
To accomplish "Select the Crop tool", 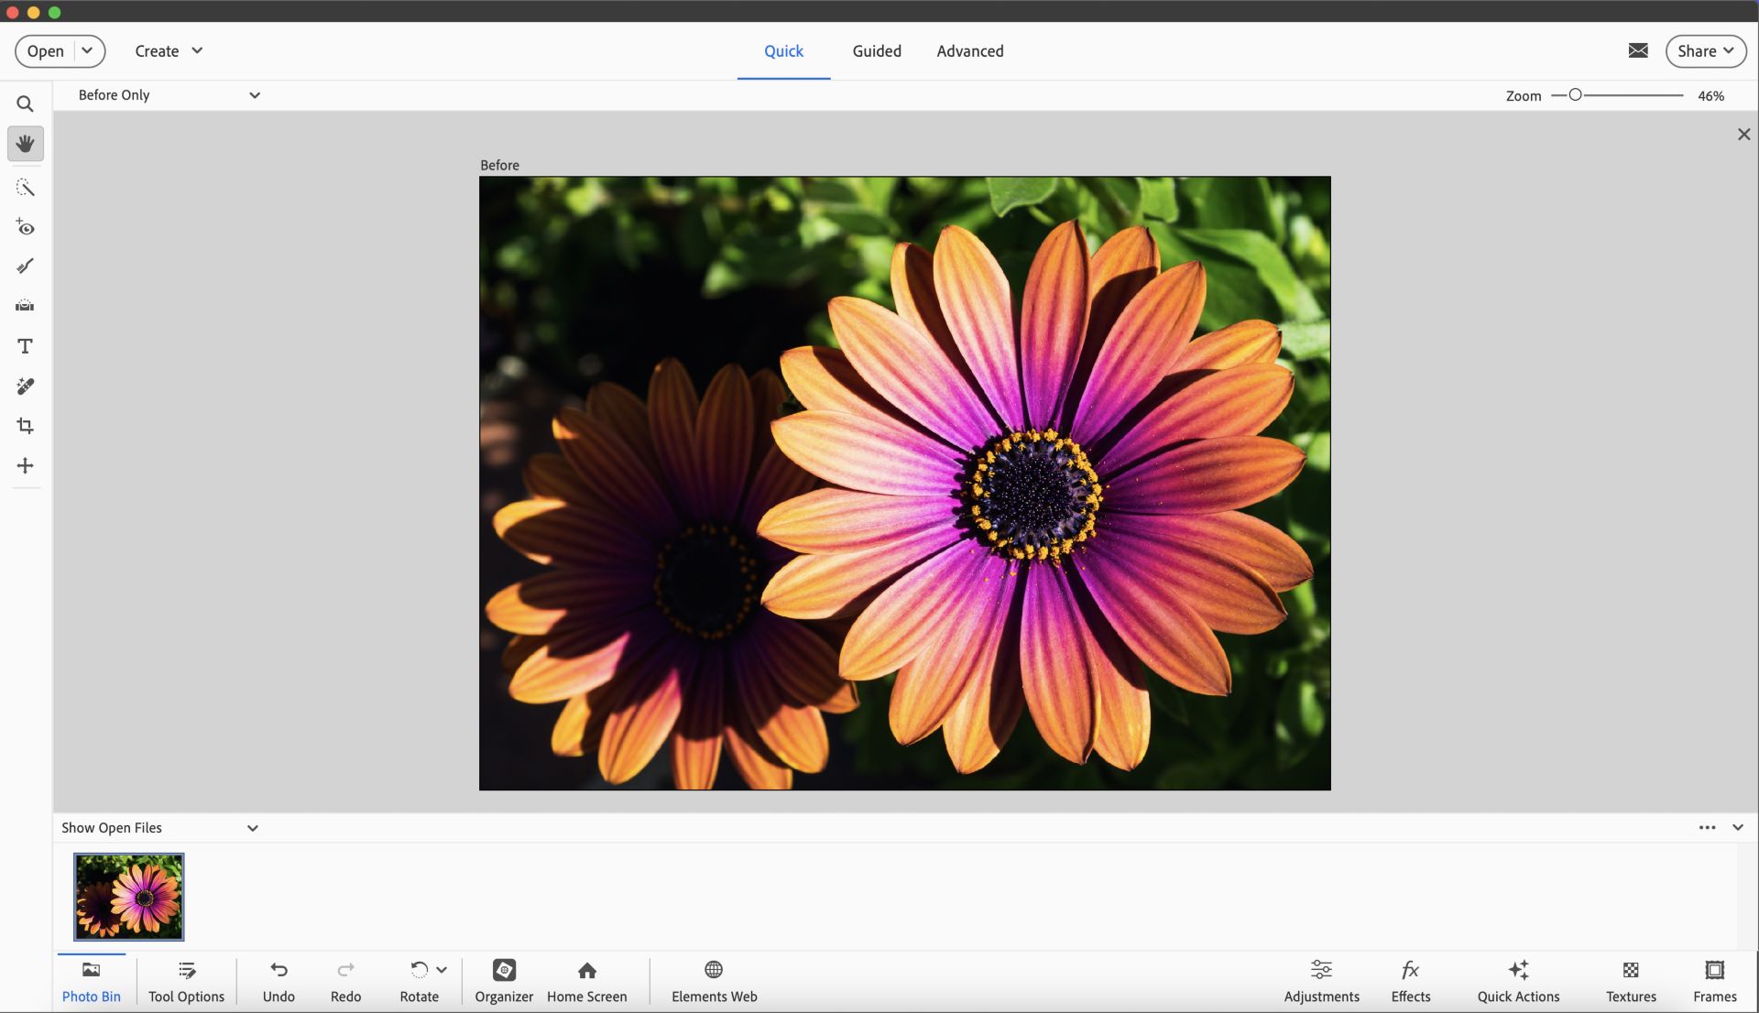I will 25,426.
